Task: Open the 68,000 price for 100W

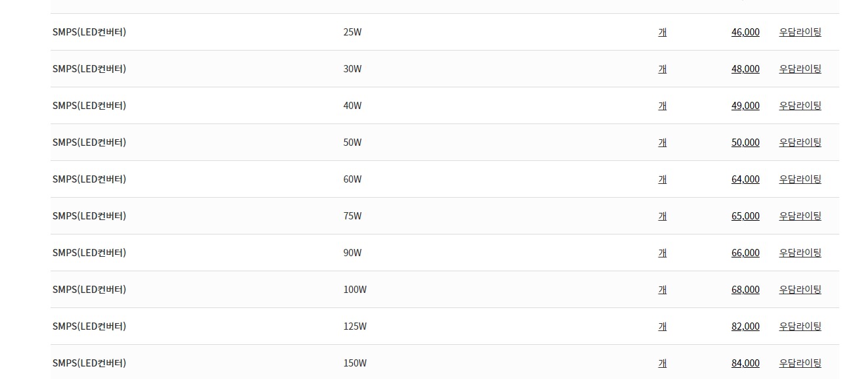Action: pyautogui.click(x=745, y=290)
